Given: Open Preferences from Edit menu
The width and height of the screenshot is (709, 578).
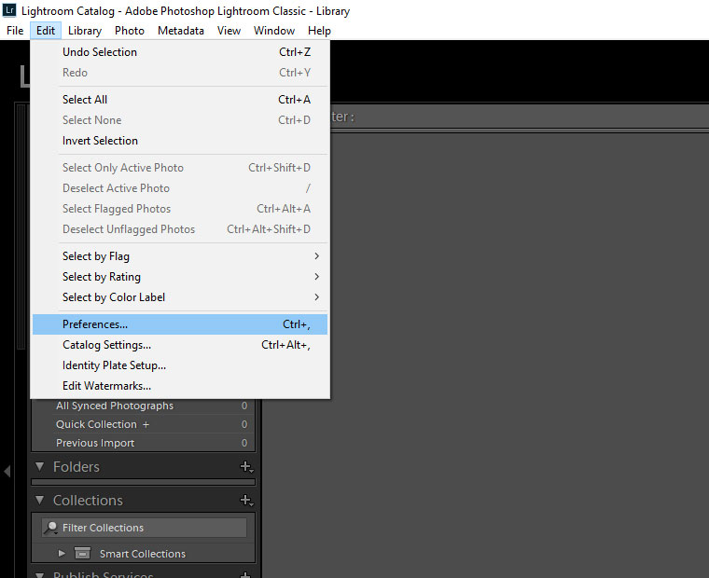Looking at the screenshot, I should click(x=180, y=324).
